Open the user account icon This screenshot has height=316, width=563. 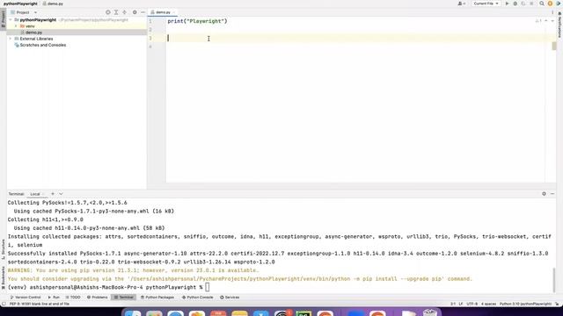pos(461,4)
